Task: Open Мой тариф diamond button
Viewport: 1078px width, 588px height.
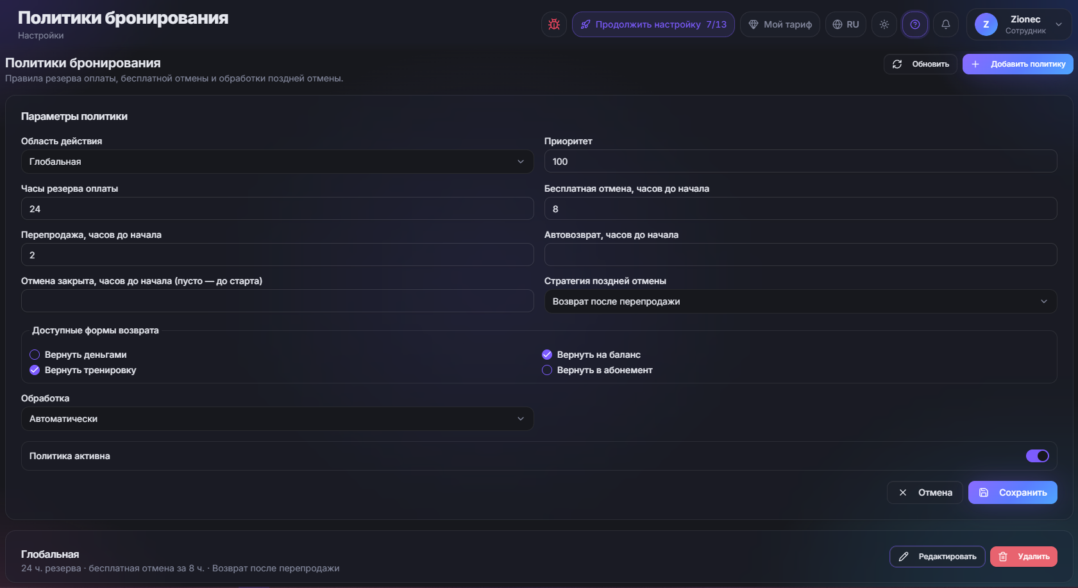Action: pyautogui.click(x=780, y=24)
